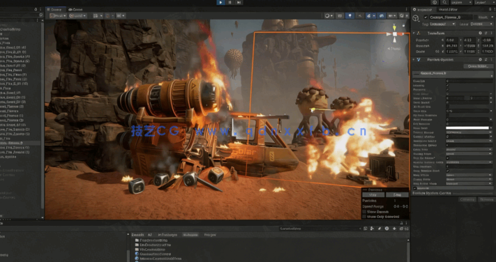496x262 pixels.
Task: Switch to the Scene tab
Action: coord(56,10)
